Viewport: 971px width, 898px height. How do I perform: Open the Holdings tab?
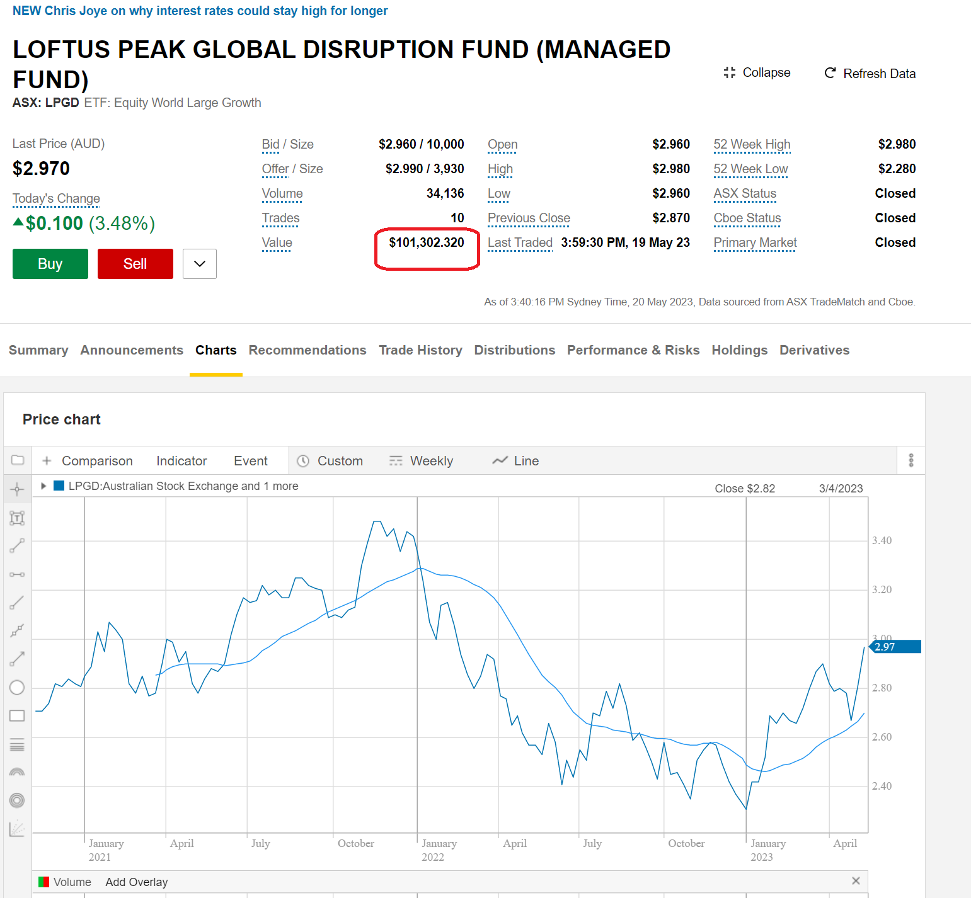tap(739, 350)
